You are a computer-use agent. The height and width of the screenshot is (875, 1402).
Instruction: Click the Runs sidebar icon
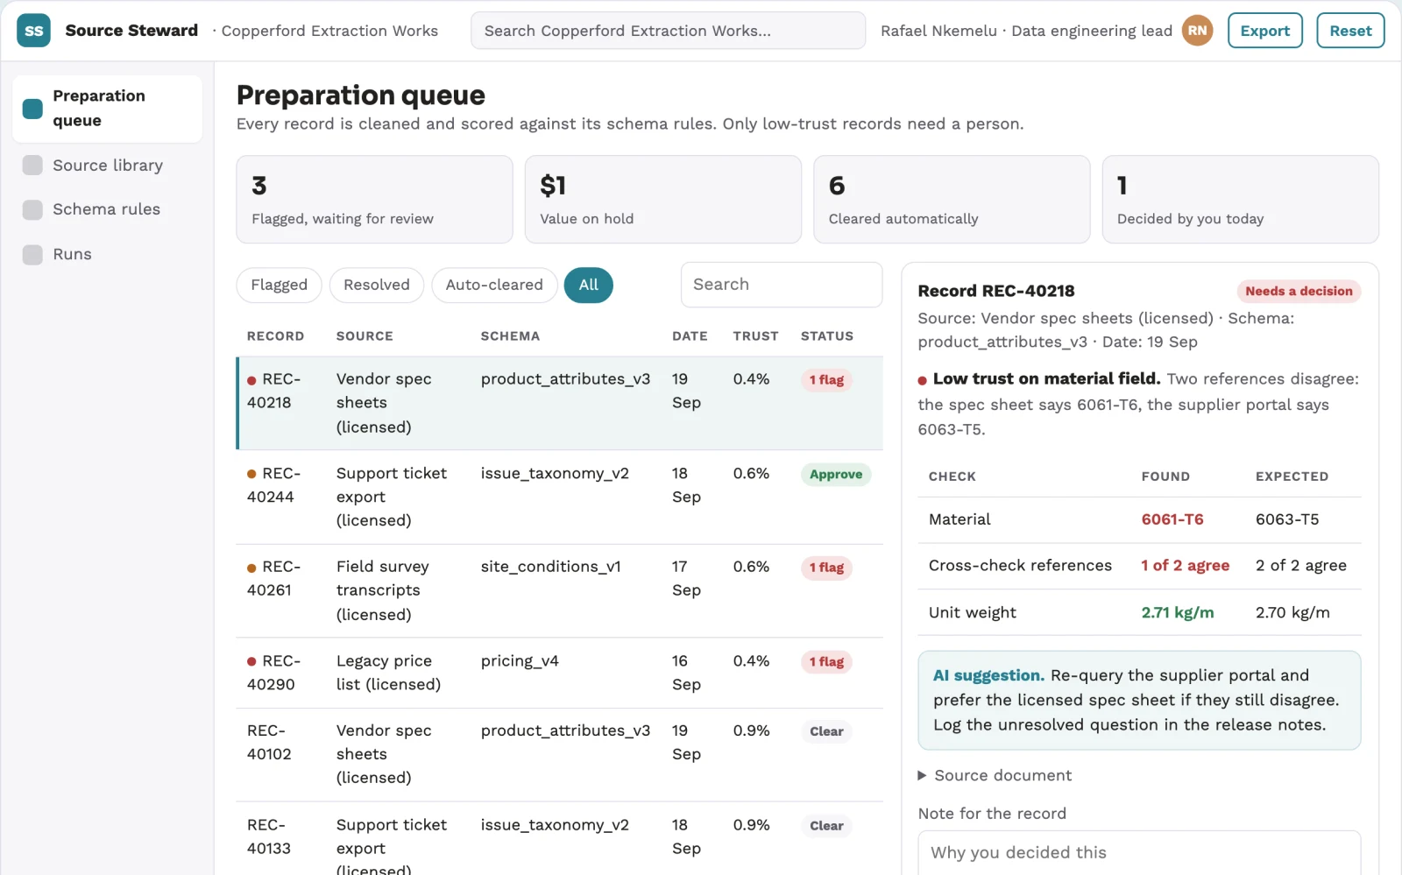pos(32,254)
